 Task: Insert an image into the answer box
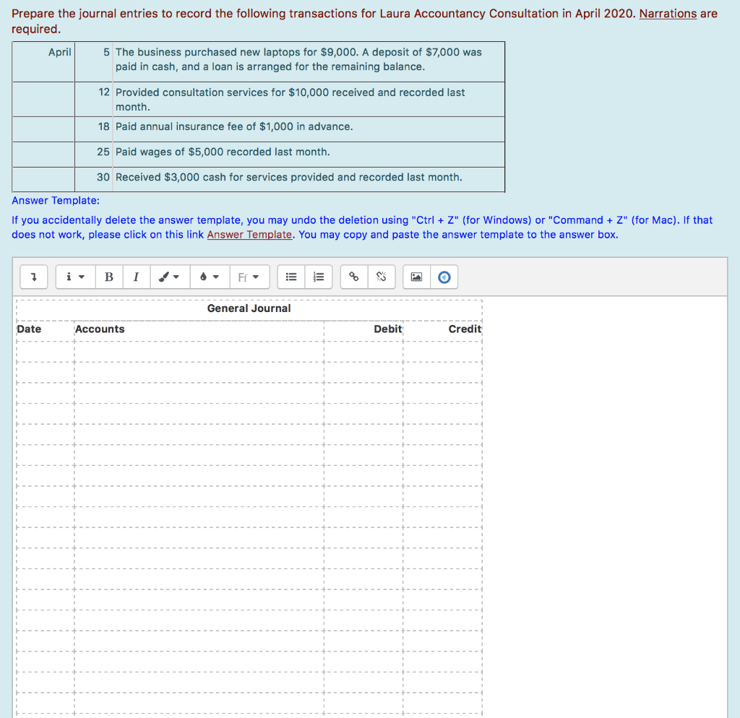point(416,277)
